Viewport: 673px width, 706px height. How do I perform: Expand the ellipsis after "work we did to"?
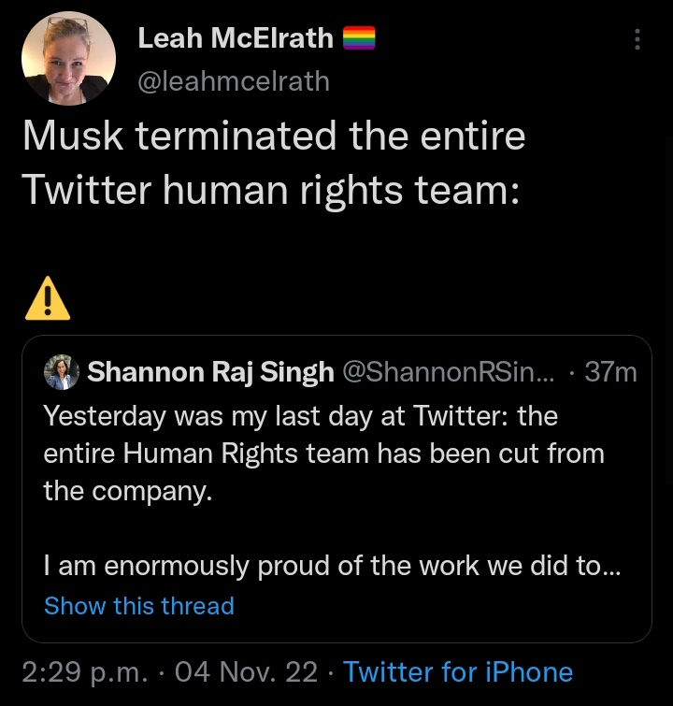coord(611,567)
